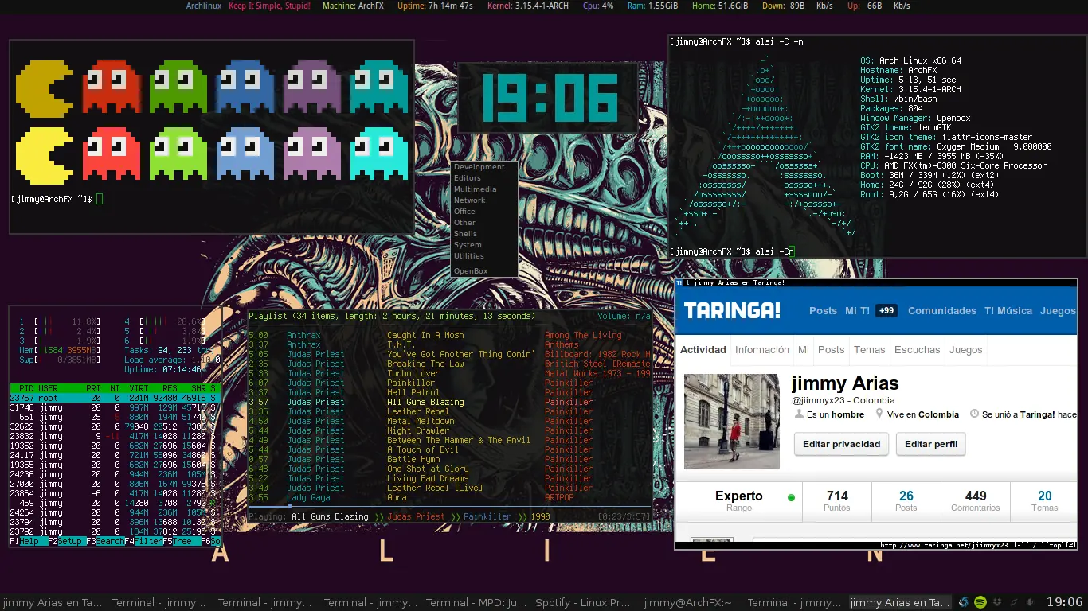
Task: Click the Taringa! logo
Action: click(x=732, y=310)
